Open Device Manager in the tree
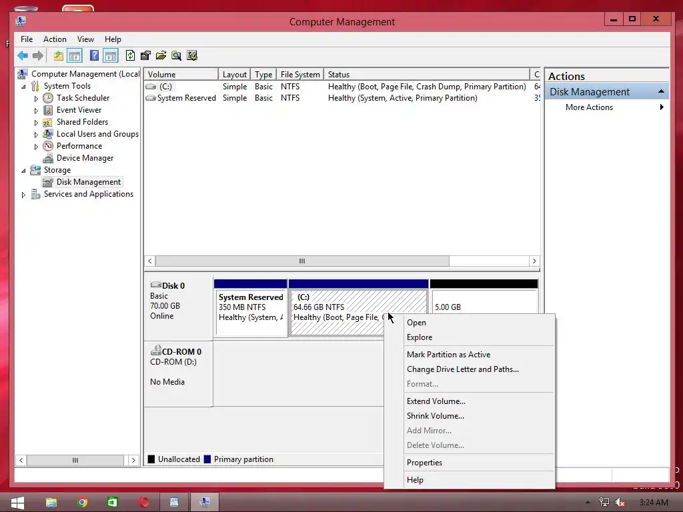This screenshot has width=683, height=512. pyautogui.click(x=85, y=158)
